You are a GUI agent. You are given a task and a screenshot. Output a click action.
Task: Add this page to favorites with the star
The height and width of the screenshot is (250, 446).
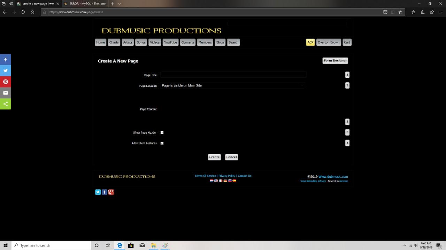click(x=400, y=12)
